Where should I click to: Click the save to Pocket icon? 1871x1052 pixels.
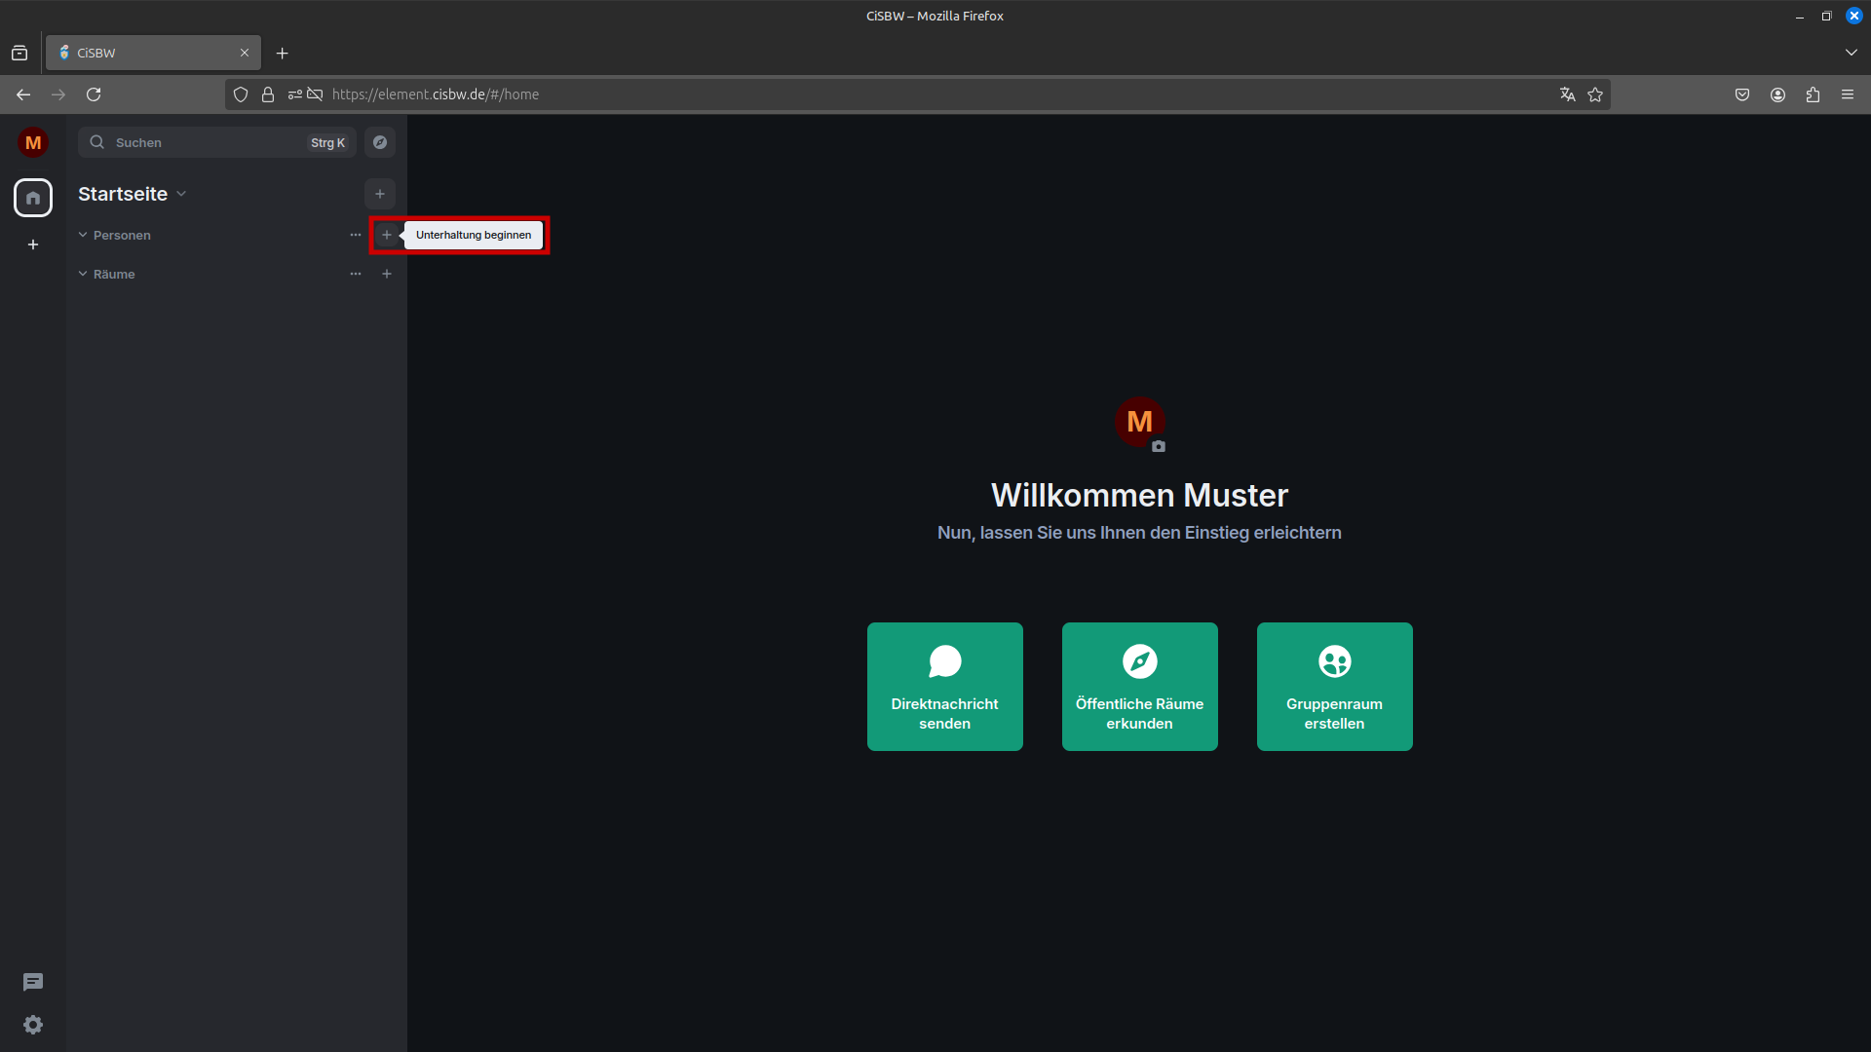1741,94
